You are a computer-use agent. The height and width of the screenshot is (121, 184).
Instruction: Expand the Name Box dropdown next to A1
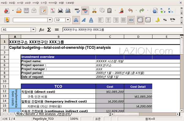pyautogui.click(x=33, y=29)
